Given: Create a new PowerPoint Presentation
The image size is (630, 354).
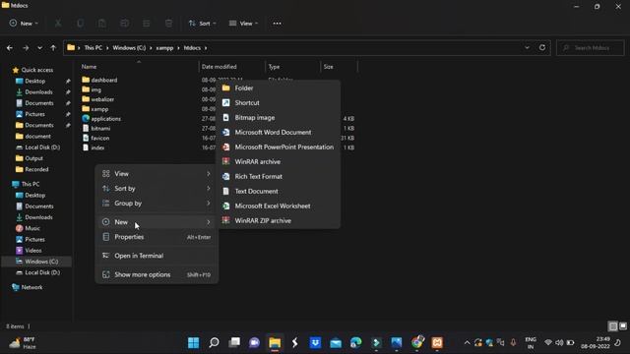Looking at the screenshot, I should pos(279,147).
